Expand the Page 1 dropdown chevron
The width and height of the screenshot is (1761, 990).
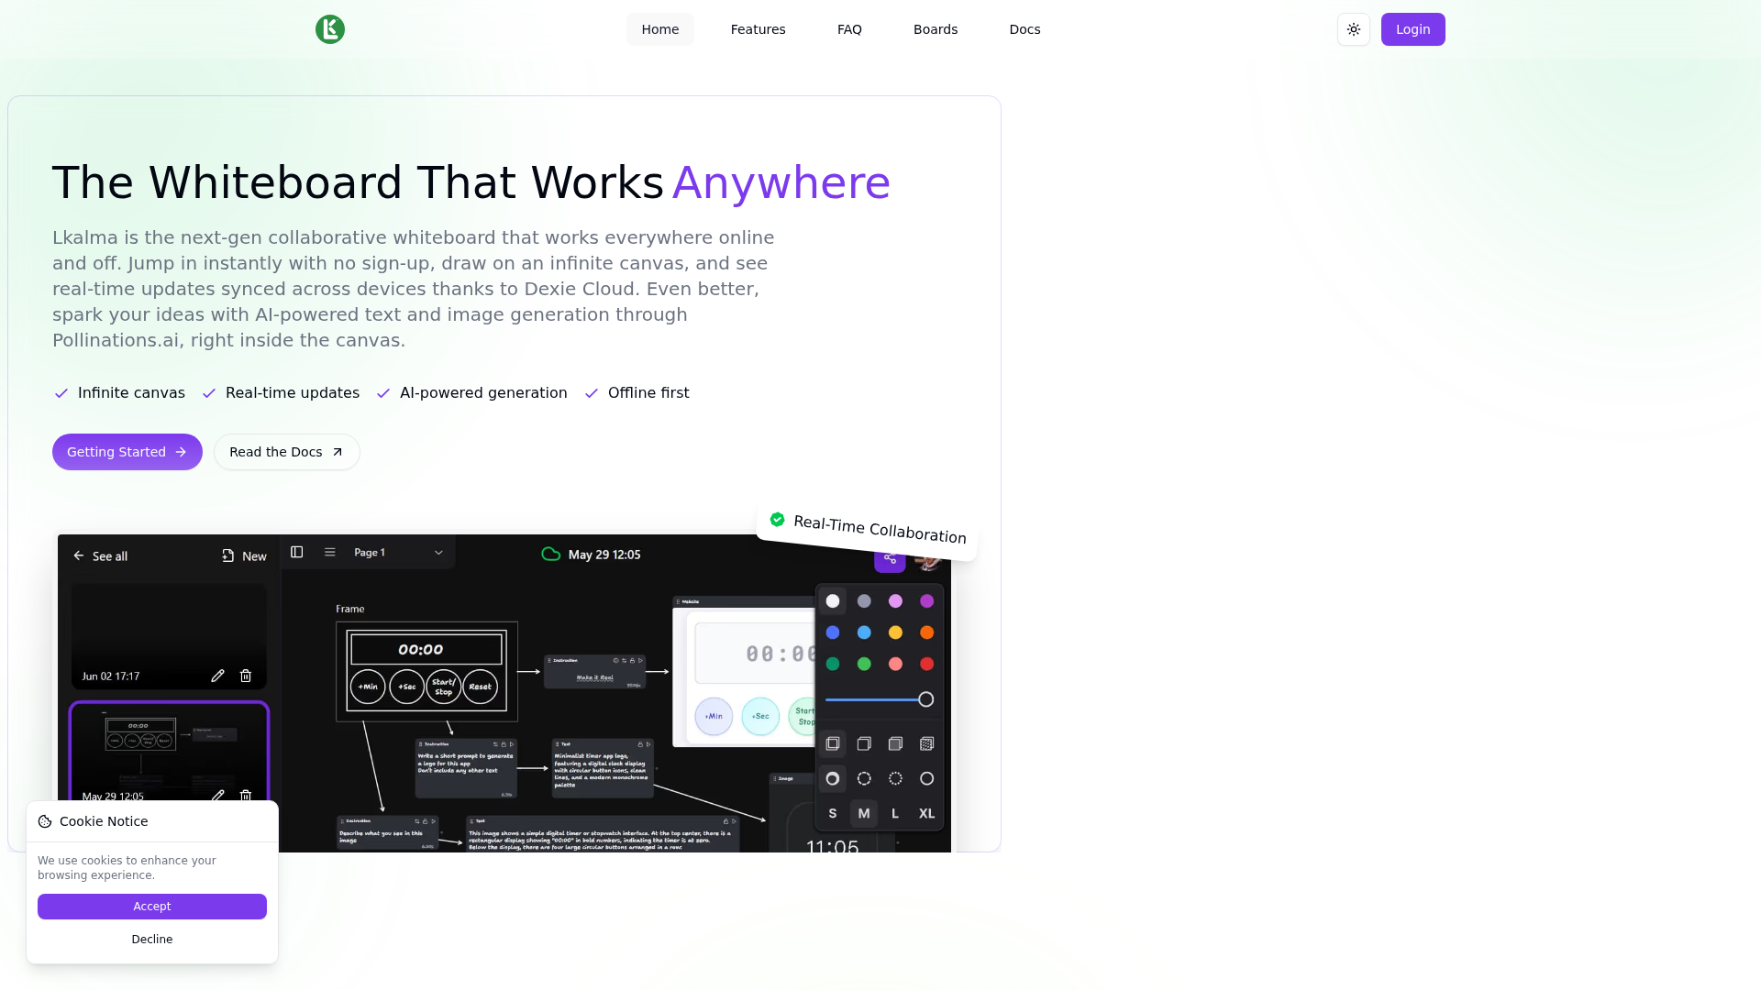(x=438, y=553)
